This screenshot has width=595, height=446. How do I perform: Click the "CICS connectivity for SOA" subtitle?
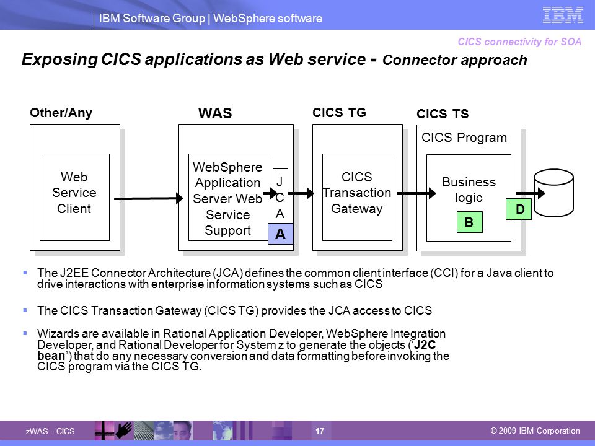(x=519, y=42)
